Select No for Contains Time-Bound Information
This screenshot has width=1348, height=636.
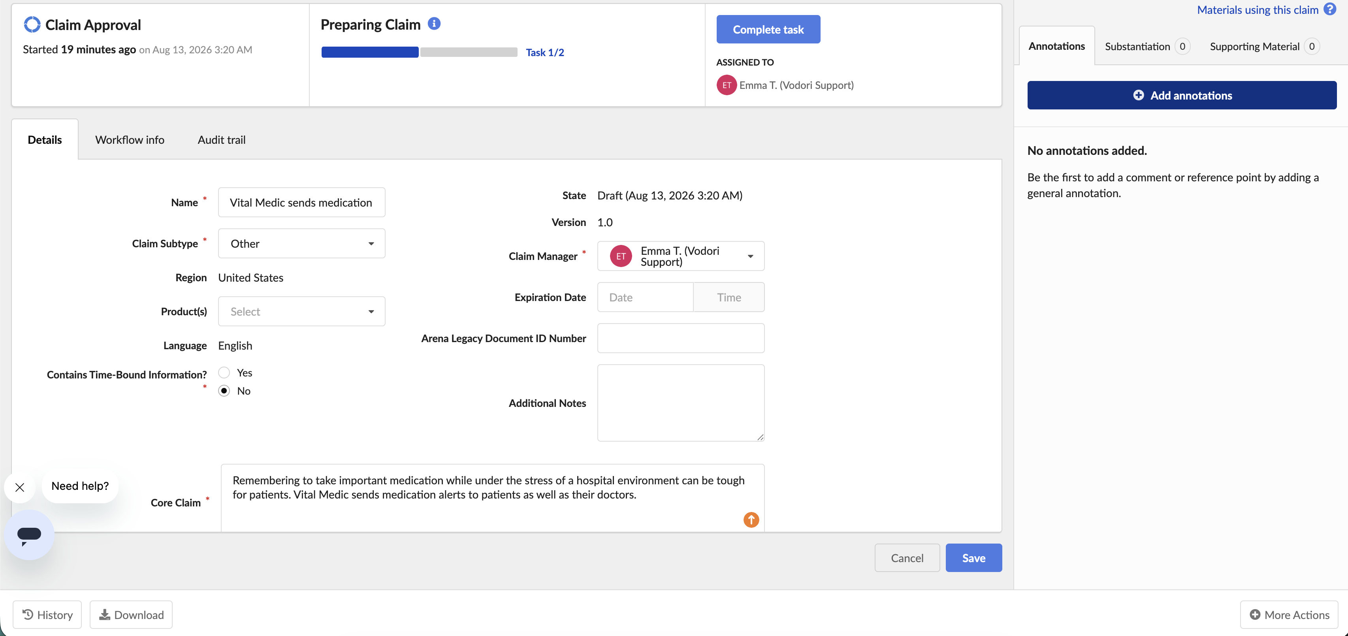[224, 391]
